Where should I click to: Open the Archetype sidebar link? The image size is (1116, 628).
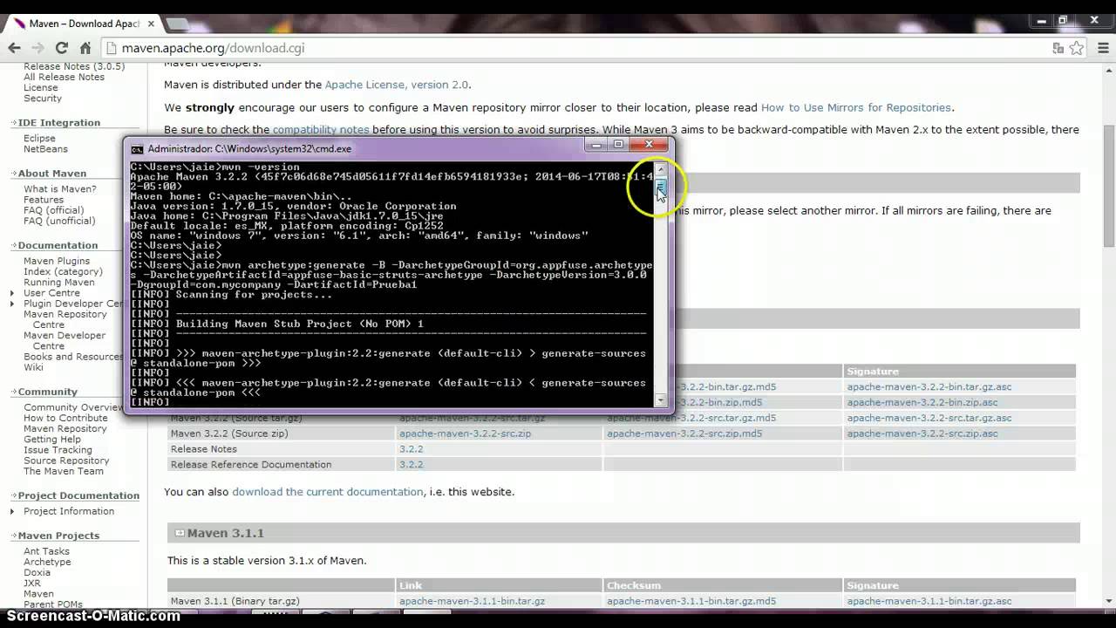[47, 562]
